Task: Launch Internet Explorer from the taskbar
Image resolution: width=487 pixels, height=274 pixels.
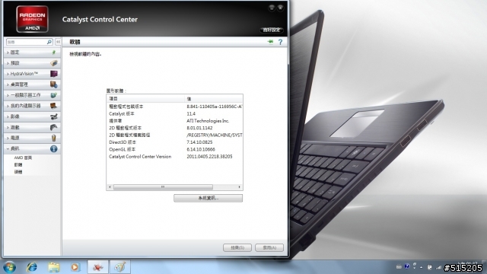Action: pyautogui.click(x=32, y=267)
